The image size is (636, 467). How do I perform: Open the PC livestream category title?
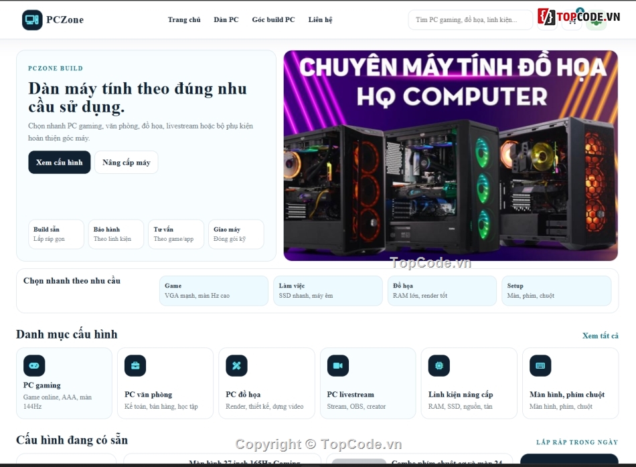(350, 395)
